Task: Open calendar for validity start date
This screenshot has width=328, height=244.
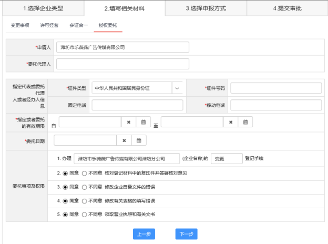Action: (143, 122)
